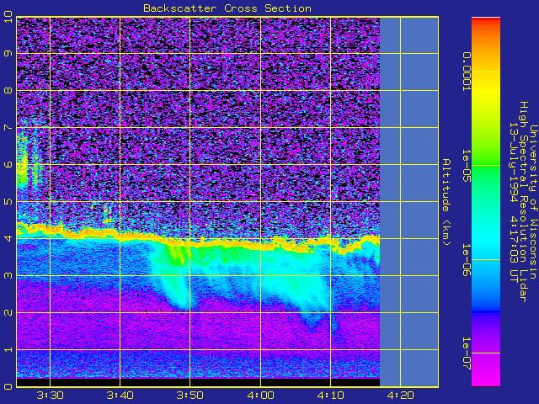Click the '13-July-1994 4:17:03 UT' timestamp

pos(514,202)
